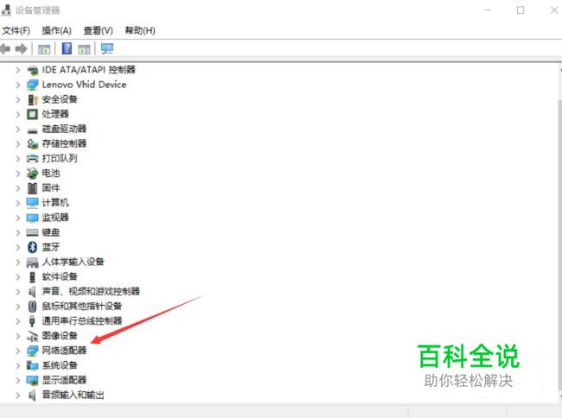Image resolution: width=562 pixels, height=418 pixels.
Task: Click the 鼠标和其他指针设备 mouse icon
Action: click(33, 307)
